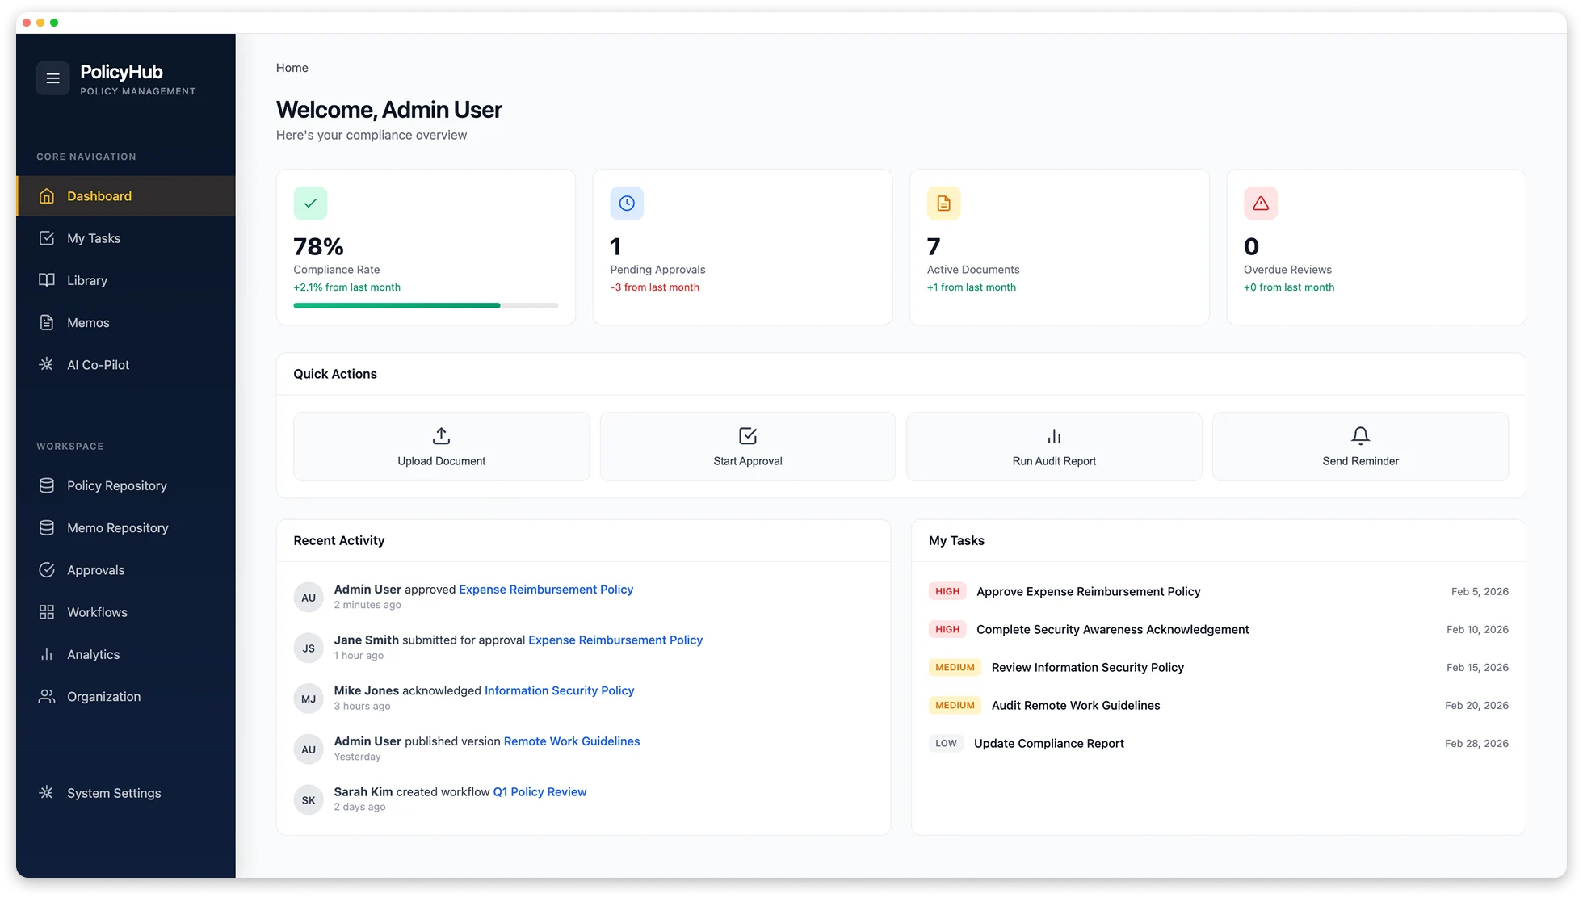The height and width of the screenshot is (898, 1583).
Task: Start the Run Audit Report action
Action: click(1054, 447)
